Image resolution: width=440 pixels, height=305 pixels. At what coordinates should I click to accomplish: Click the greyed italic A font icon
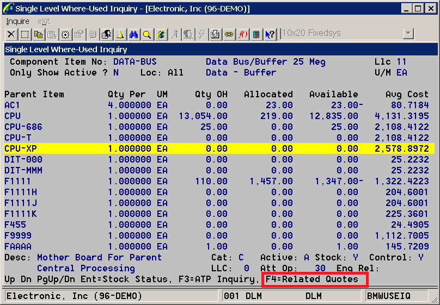point(175,34)
